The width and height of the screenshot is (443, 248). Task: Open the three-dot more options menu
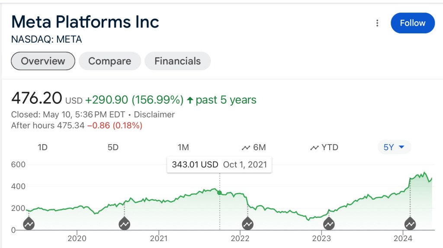[x=377, y=23]
